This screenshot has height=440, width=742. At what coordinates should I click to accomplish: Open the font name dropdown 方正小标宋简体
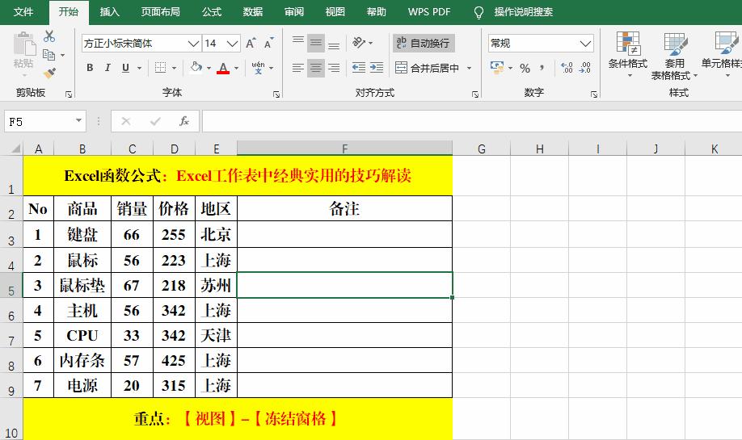click(x=193, y=44)
